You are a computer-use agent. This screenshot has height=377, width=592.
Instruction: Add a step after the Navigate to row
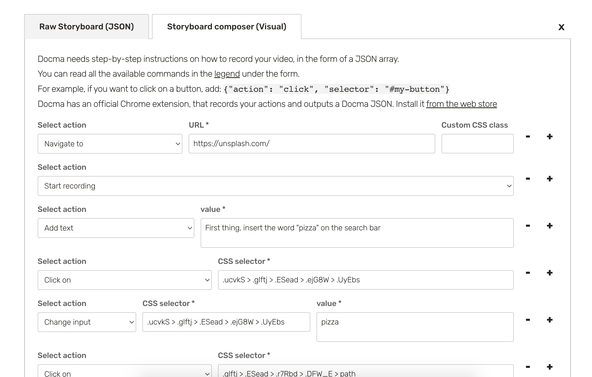pos(549,136)
